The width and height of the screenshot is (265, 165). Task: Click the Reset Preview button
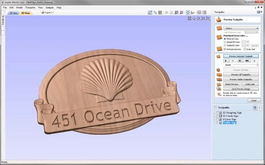[232, 84]
